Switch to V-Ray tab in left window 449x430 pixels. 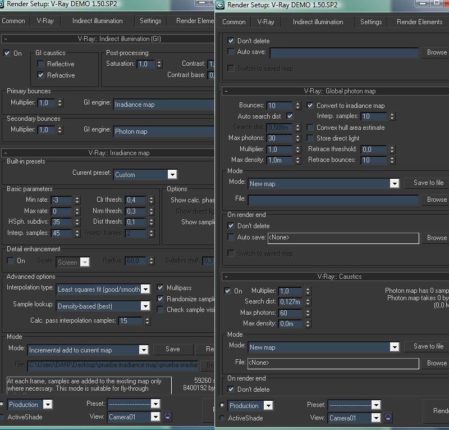tap(45, 21)
